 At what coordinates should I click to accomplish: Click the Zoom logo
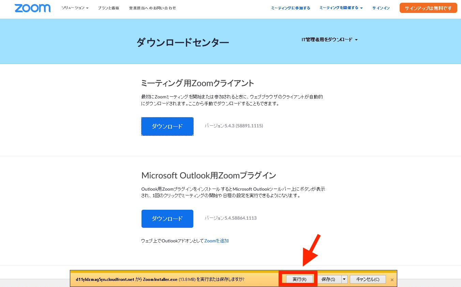coord(33,8)
